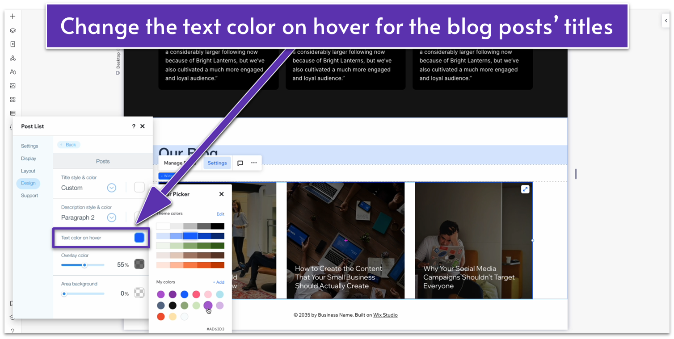
Task: Open the CMS table icon
Action: 13,113
